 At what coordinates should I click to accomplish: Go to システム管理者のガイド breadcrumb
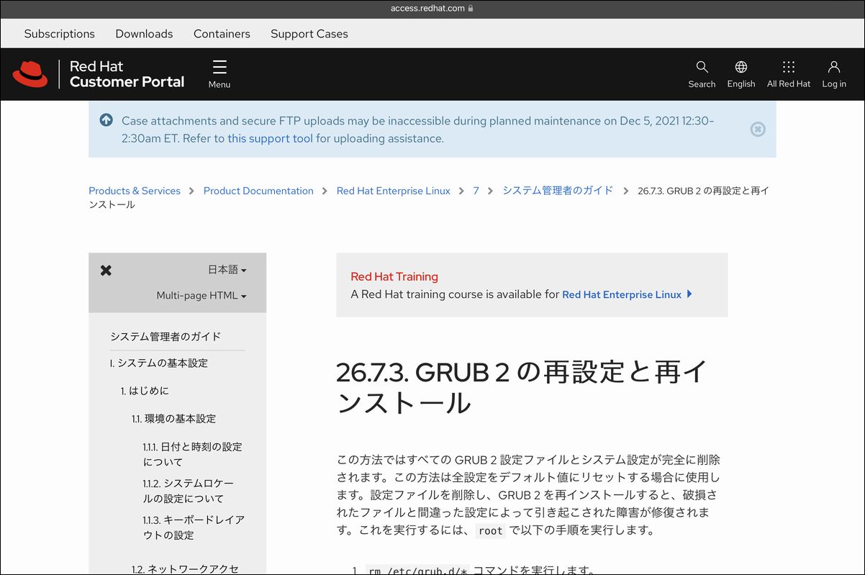(x=558, y=191)
